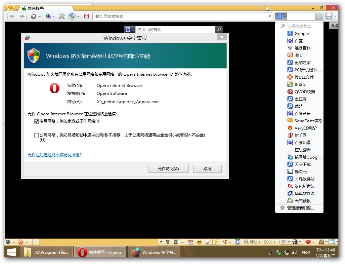Click the 取消 button in security alert

pos(207,169)
